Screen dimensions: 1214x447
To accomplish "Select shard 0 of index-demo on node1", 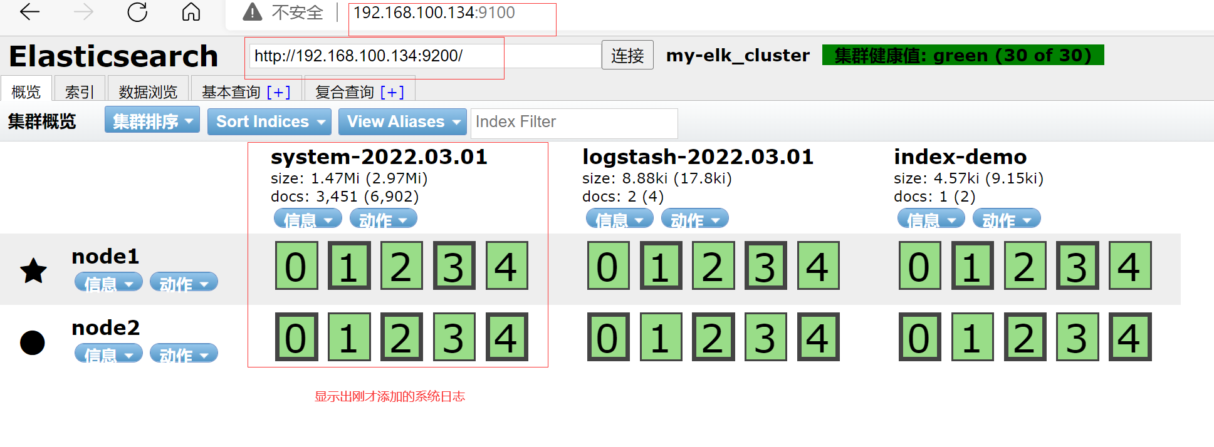I will point(919,265).
